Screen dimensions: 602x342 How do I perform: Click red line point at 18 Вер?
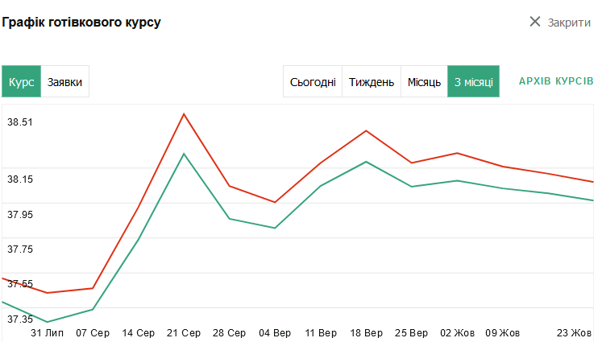366,130
